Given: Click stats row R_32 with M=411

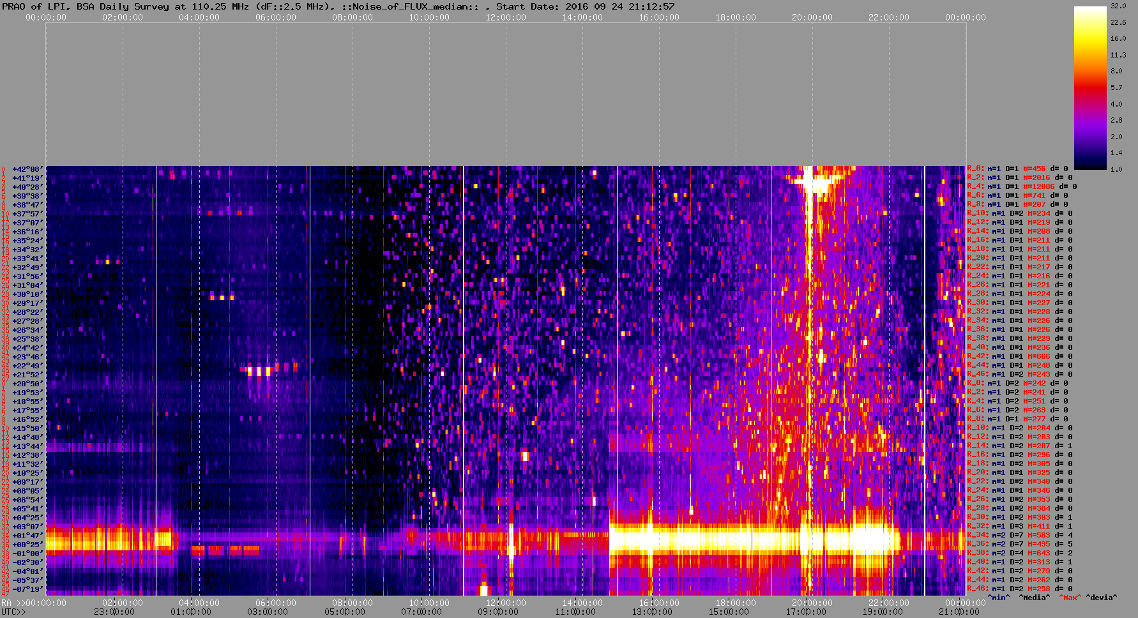Looking at the screenshot, I should pos(1020,527).
